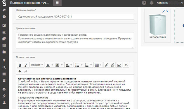Image resolution: width=184 pixels, height=109 pixels.
Task: Open the table grid sidebar icon
Action: [4, 45]
